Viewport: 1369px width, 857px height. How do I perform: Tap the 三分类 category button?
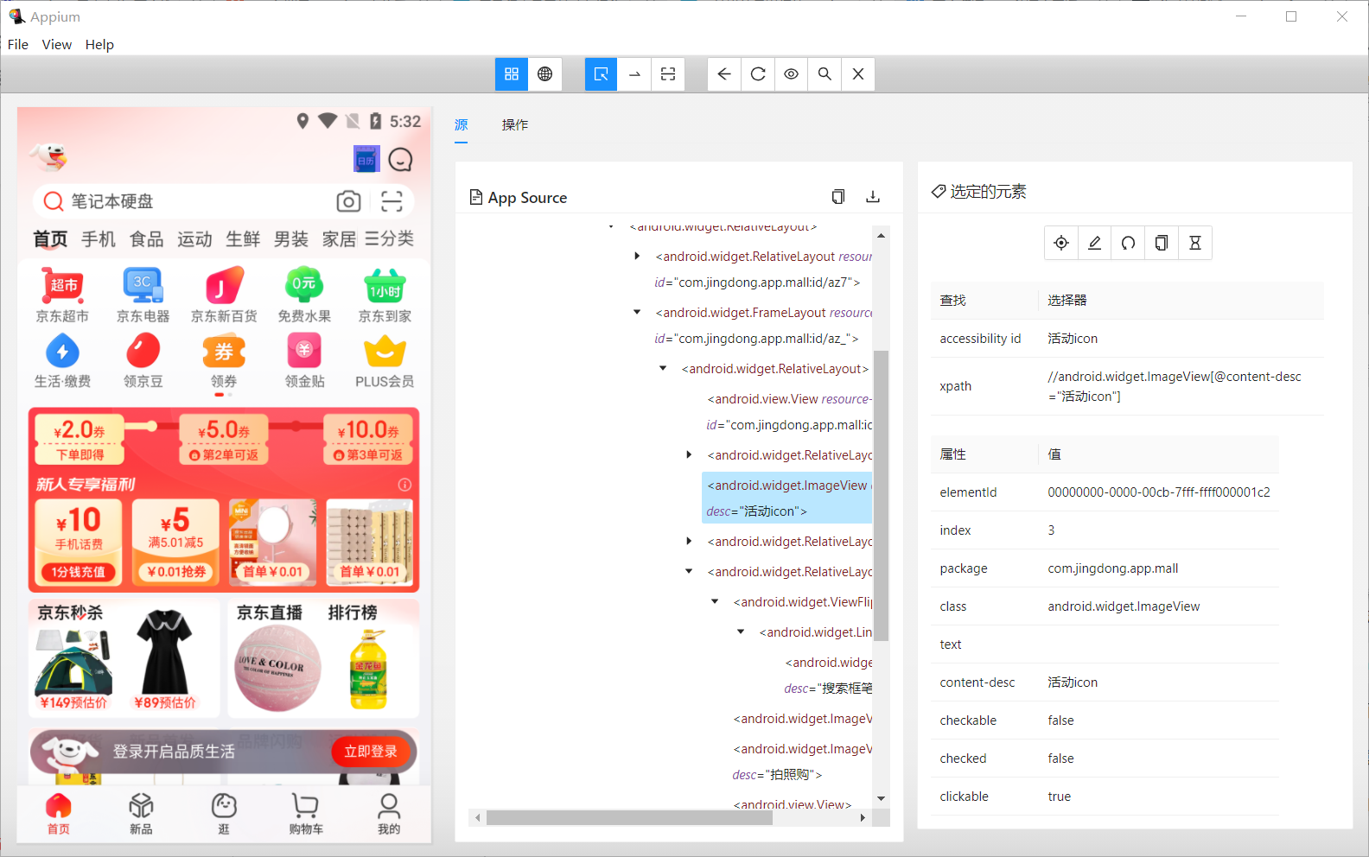[389, 238]
